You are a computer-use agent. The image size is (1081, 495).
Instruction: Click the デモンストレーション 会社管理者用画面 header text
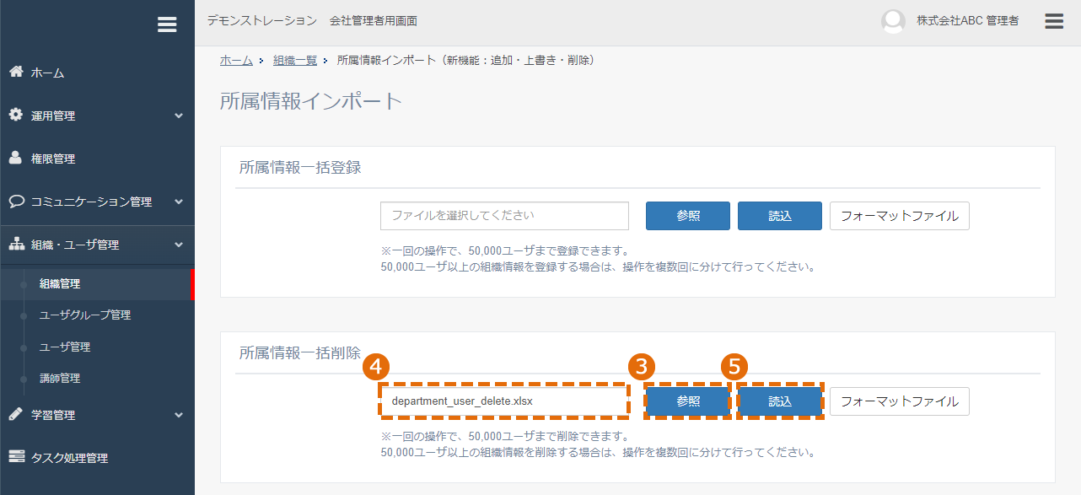point(312,20)
